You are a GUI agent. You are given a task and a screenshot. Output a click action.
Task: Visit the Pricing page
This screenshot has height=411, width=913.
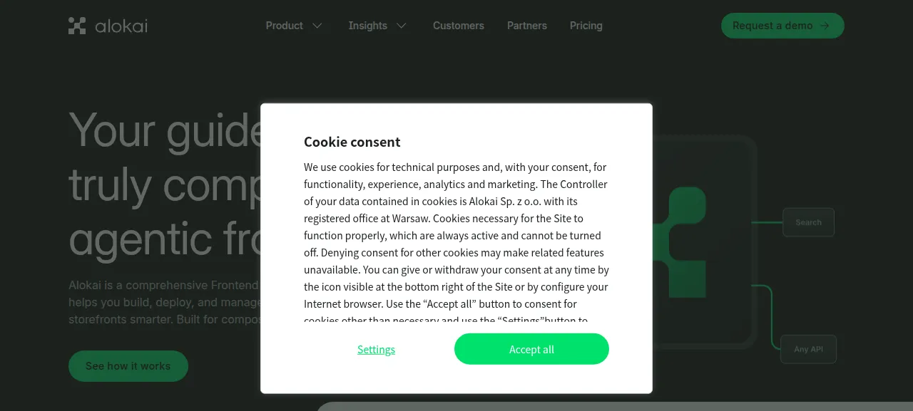tap(586, 26)
